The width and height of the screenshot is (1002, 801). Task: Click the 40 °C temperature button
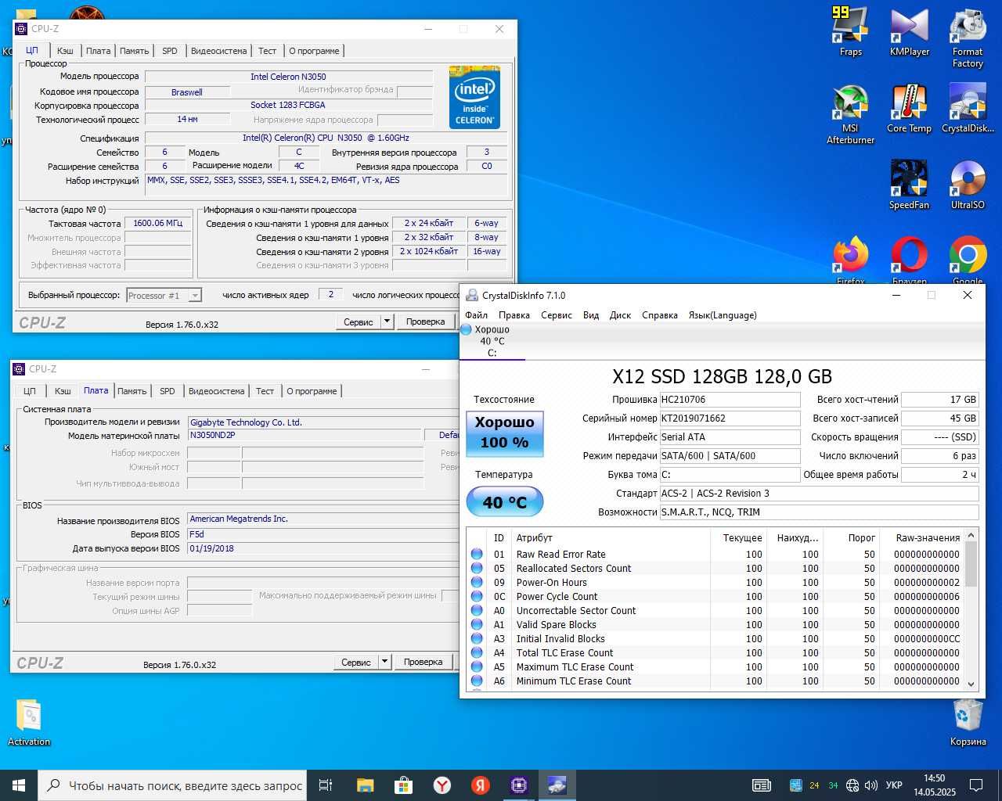click(505, 501)
